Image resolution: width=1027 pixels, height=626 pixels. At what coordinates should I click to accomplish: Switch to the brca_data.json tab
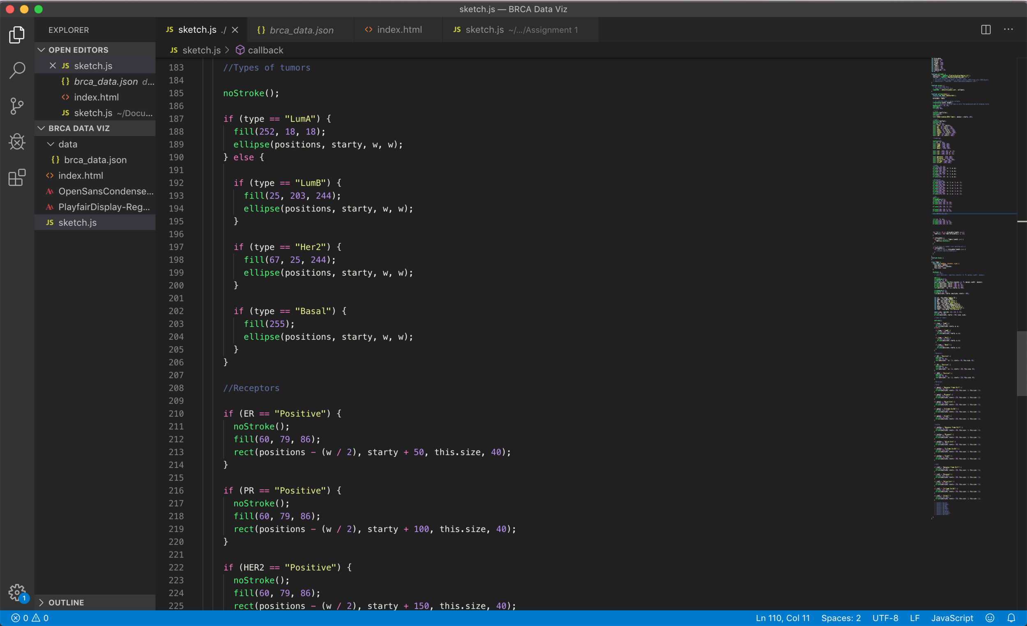(302, 30)
